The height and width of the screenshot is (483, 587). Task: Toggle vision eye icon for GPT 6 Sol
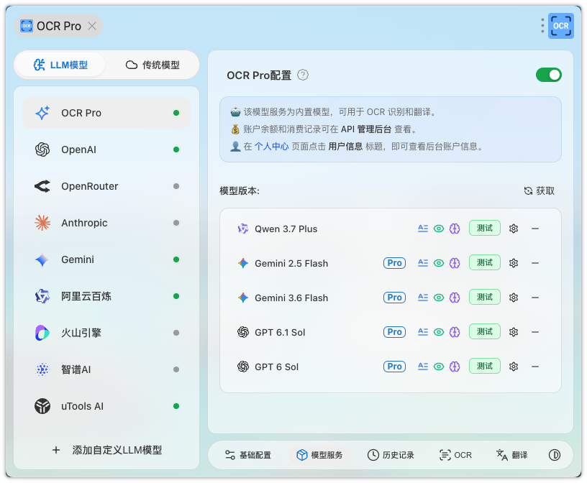(x=438, y=367)
